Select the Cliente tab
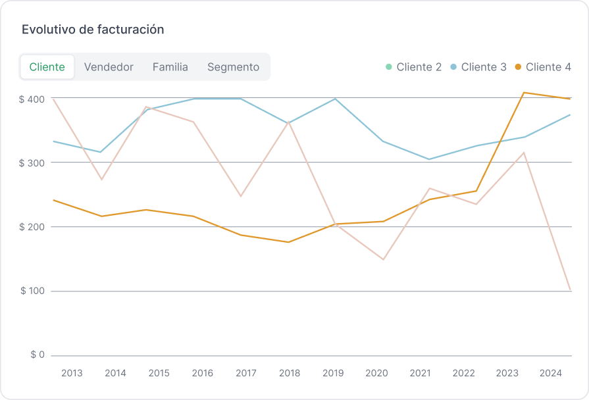 47,67
